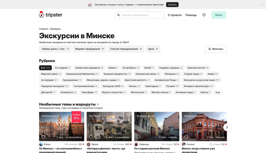
Task: Expand more rubrics with «Ещё»
Action: click(x=218, y=92)
